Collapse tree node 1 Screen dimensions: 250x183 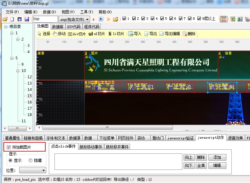[x=12, y=33]
